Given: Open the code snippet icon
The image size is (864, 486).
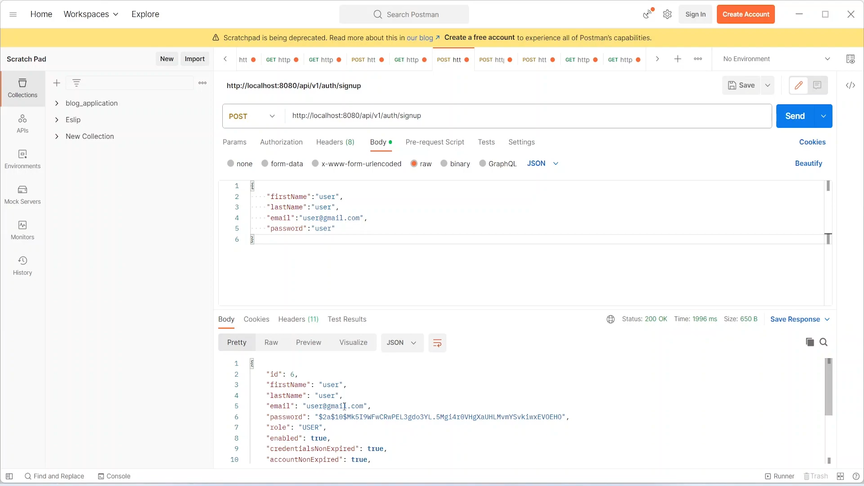Looking at the screenshot, I should point(850,85).
